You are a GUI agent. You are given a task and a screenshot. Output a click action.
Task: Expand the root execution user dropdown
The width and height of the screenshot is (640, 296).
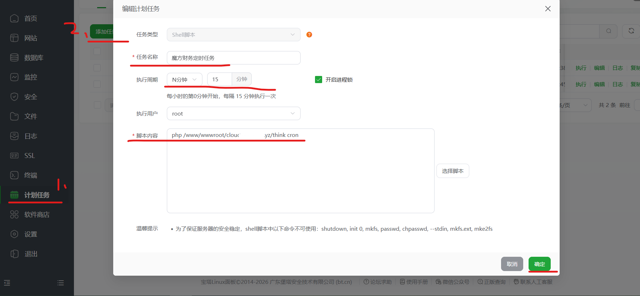tap(233, 113)
